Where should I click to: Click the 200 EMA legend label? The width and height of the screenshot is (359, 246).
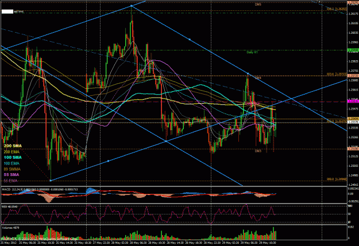tap(11, 152)
